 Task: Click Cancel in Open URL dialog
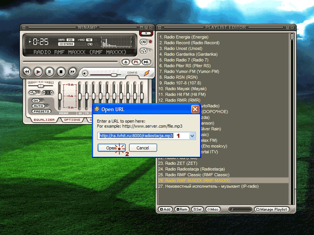point(143,148)
